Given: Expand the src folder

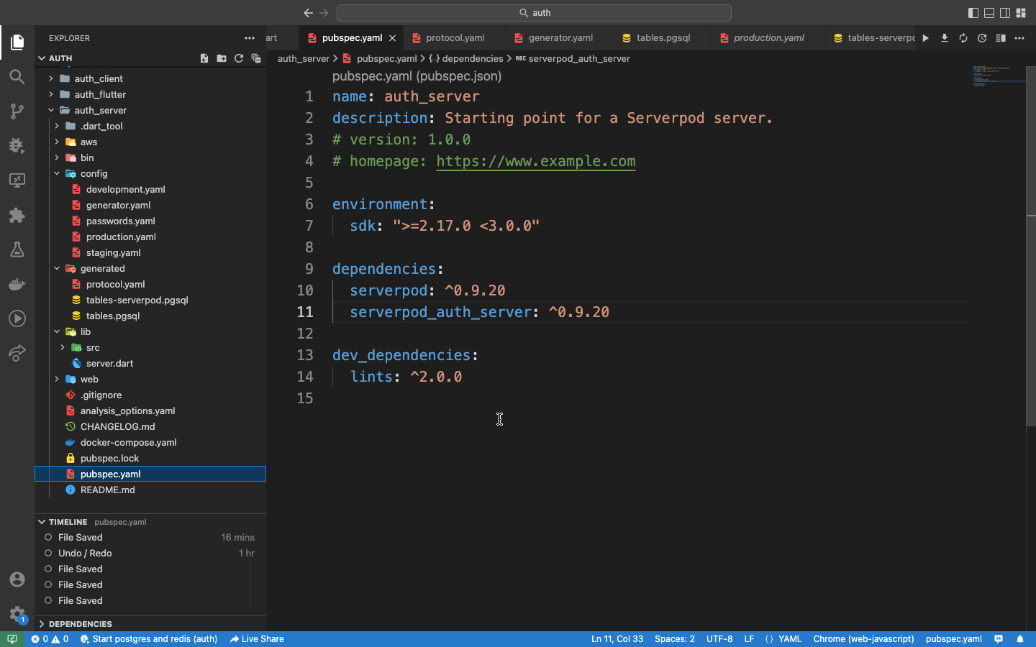Looking at the screenshot, I should pos(150,347).
